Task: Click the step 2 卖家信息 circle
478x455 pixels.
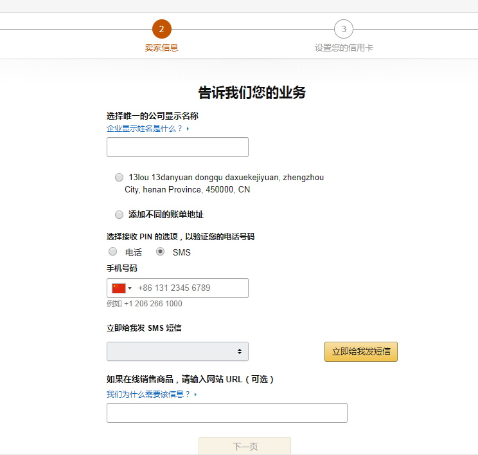Action: [x=161, y=29]
